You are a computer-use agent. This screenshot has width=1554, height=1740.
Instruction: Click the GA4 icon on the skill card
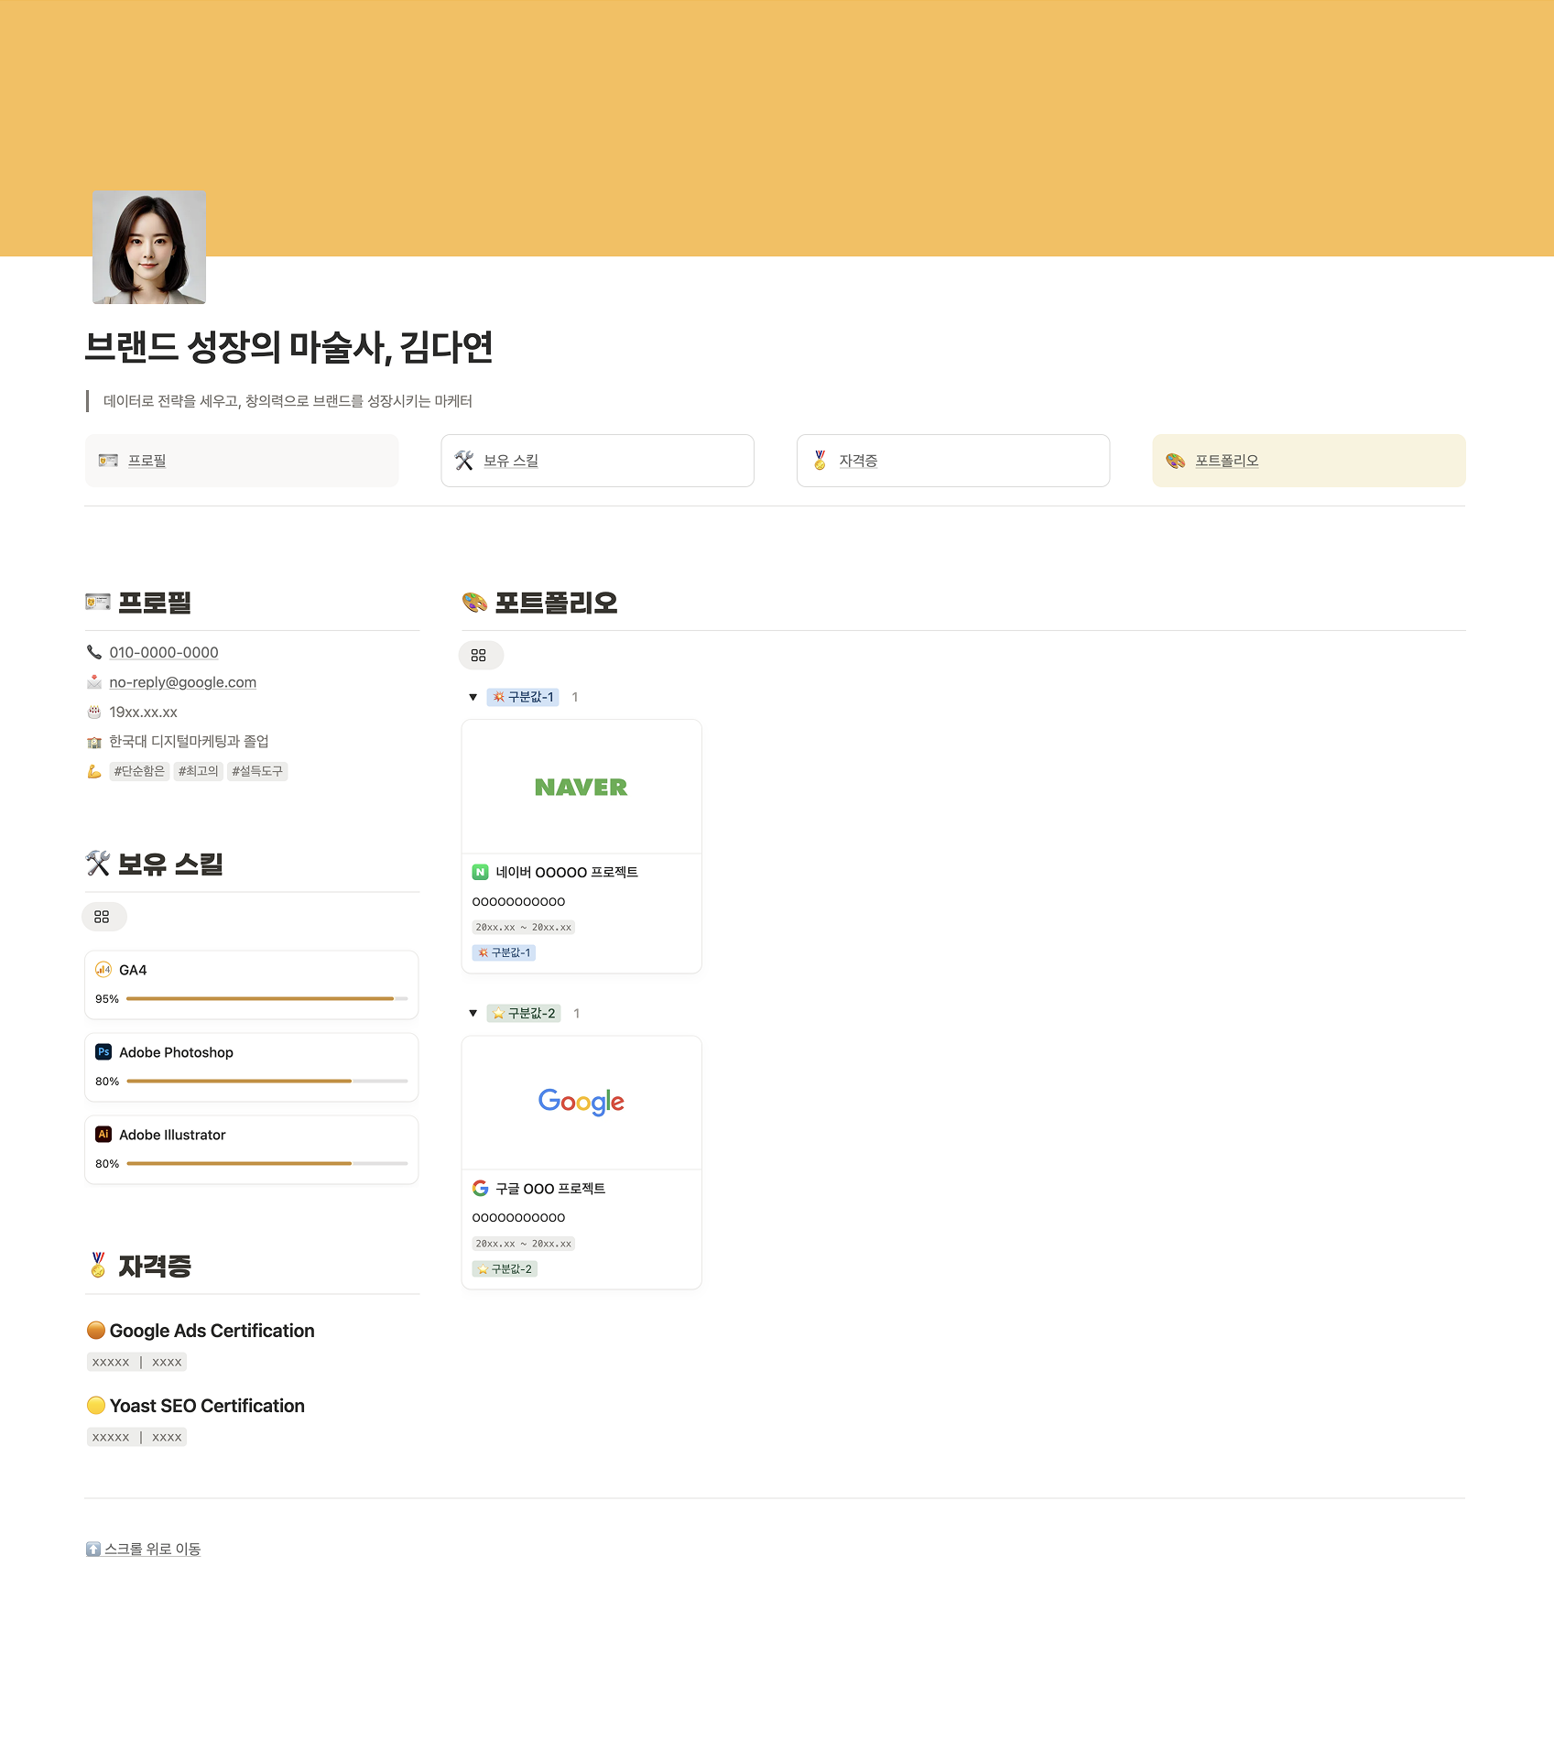[103, 970]
